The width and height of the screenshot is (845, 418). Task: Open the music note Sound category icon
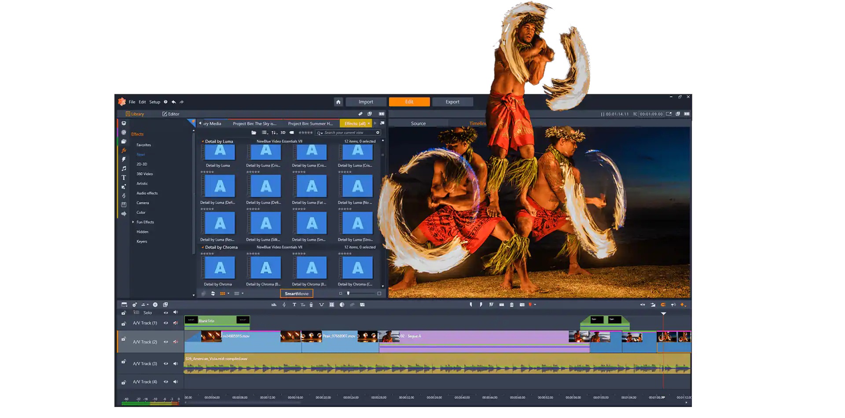pos(124,169)
